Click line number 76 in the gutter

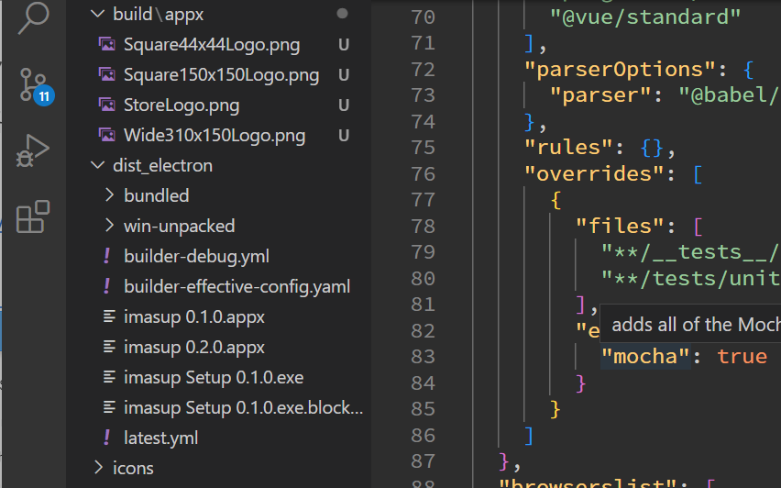click(418, 173)
